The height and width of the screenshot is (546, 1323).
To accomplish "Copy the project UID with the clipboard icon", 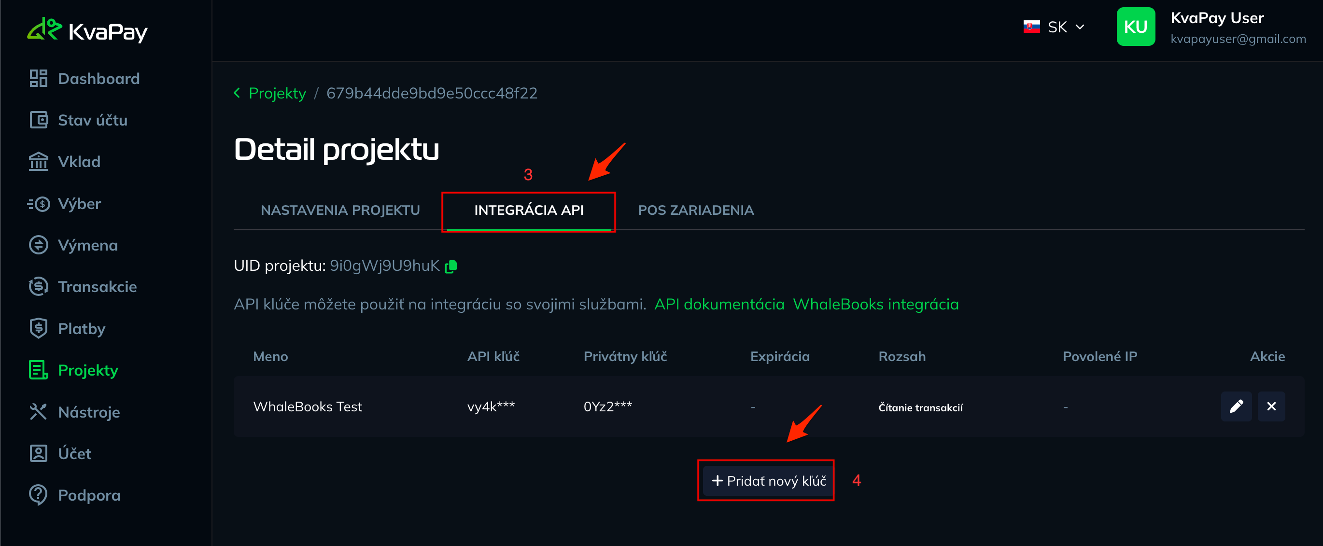I will click(x=450, y=266).
